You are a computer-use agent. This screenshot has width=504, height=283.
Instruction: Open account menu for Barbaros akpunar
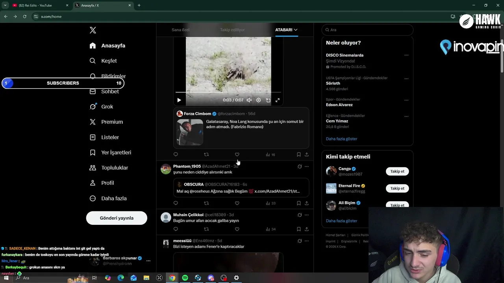[148, 261]
